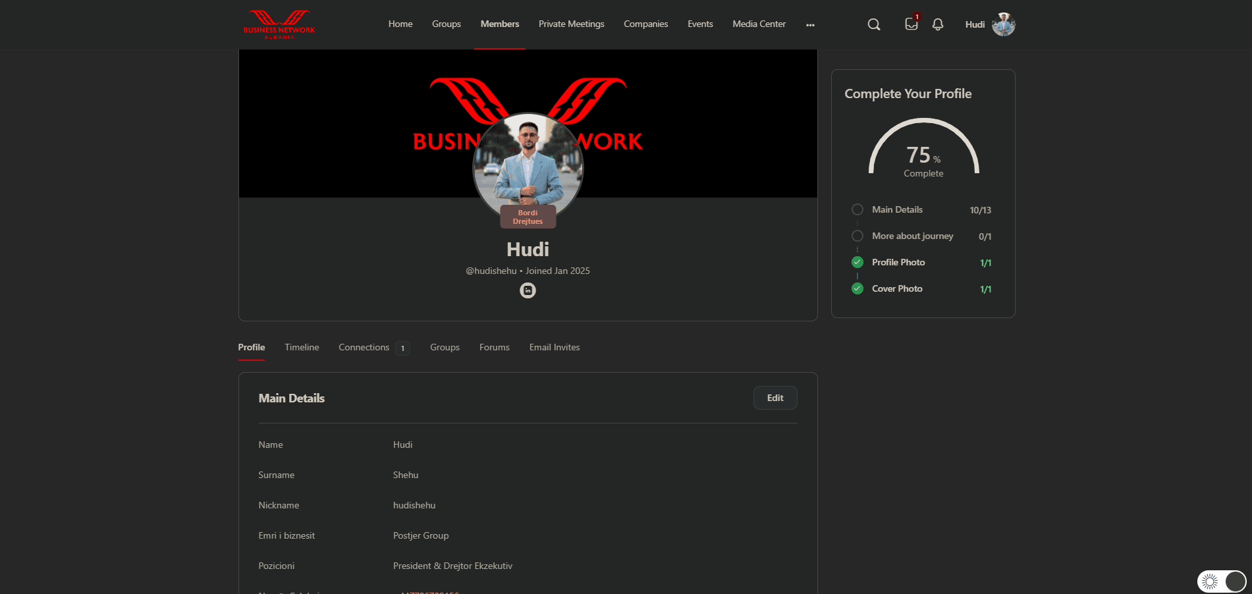The width and height of the screenshot is (1252, 594).
Task: Click the hudishehu nickname value
Action: coord(414,505)
